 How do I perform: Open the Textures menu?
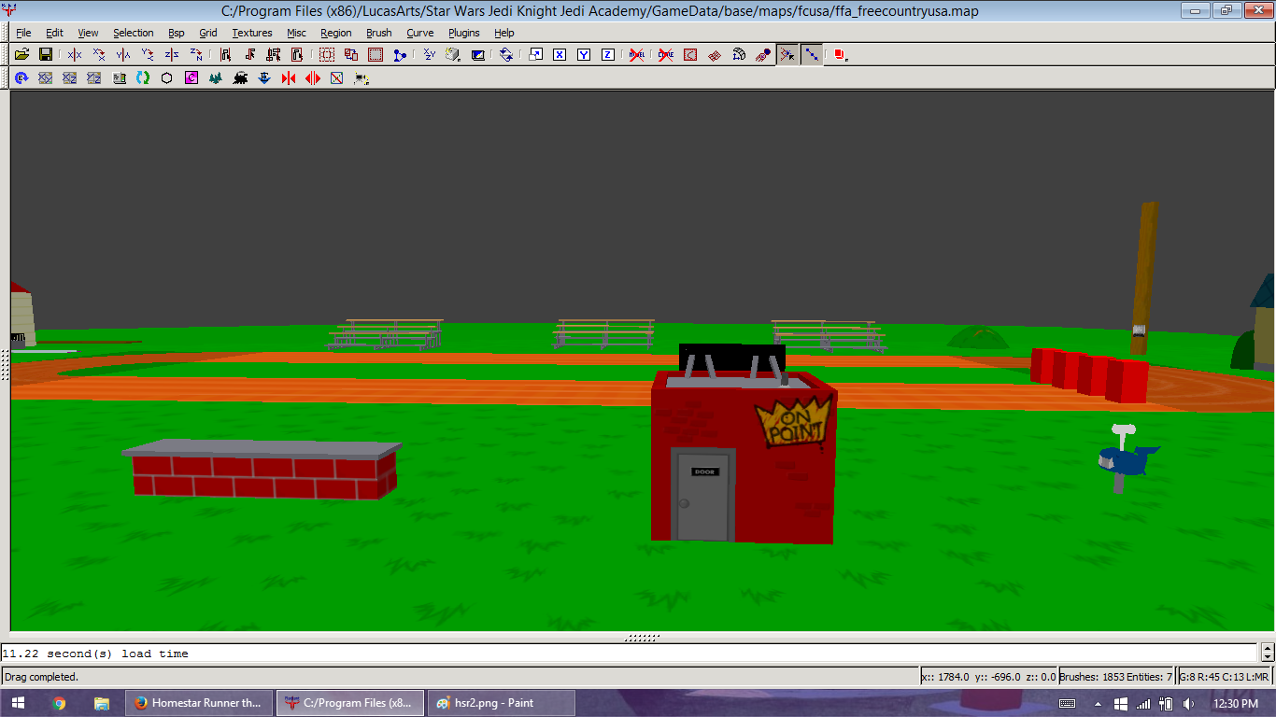pyautogui.click(x=252, y=33)
